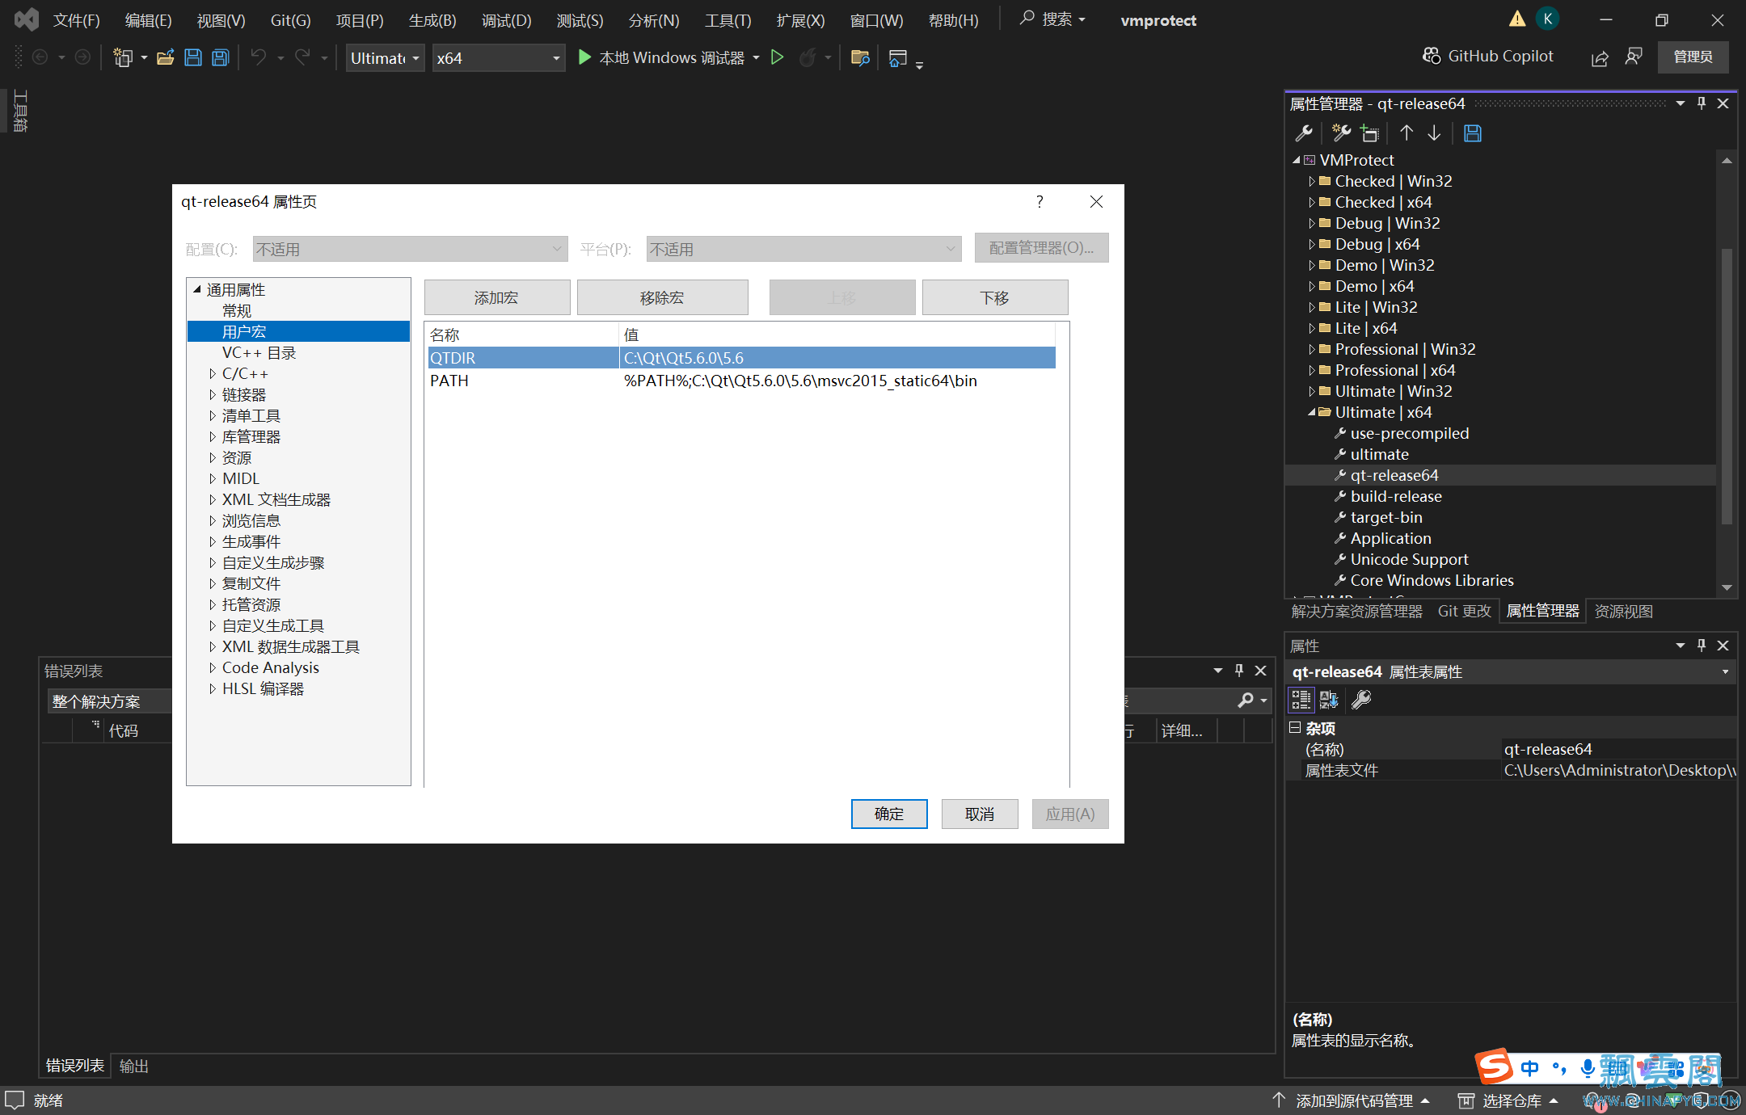
Task: Open the account avatar K
Action: pyautogui.click(x=1547, y=19)
